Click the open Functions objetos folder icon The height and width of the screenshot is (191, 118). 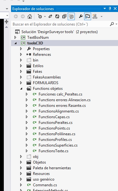coord(29,89)
